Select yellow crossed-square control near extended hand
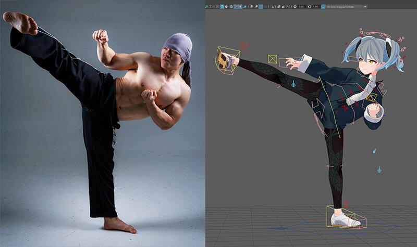417x247 pixels. click(272, 59)
